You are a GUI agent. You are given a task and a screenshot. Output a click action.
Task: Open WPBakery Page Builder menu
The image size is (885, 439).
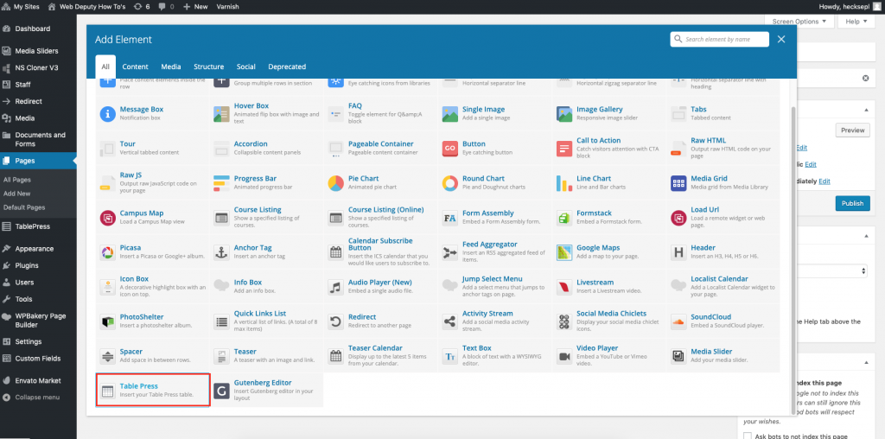[38, 321]
